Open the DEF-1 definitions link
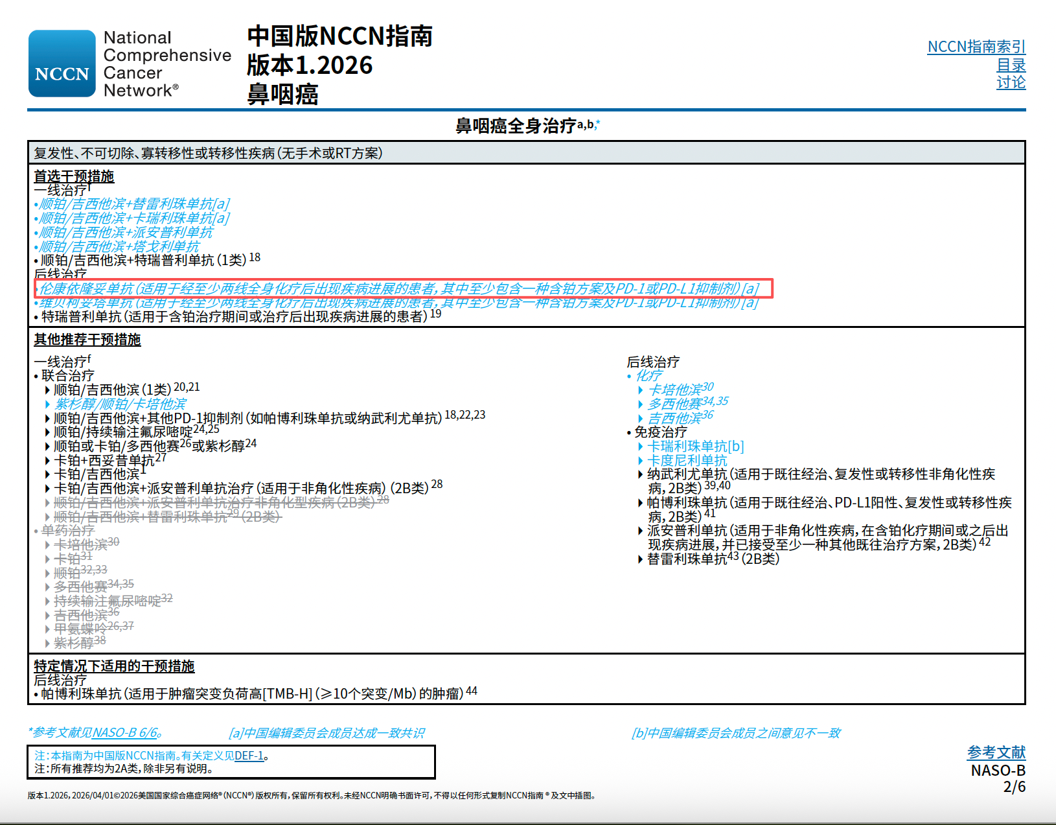The image size is (1056, 825). [249, 756]
